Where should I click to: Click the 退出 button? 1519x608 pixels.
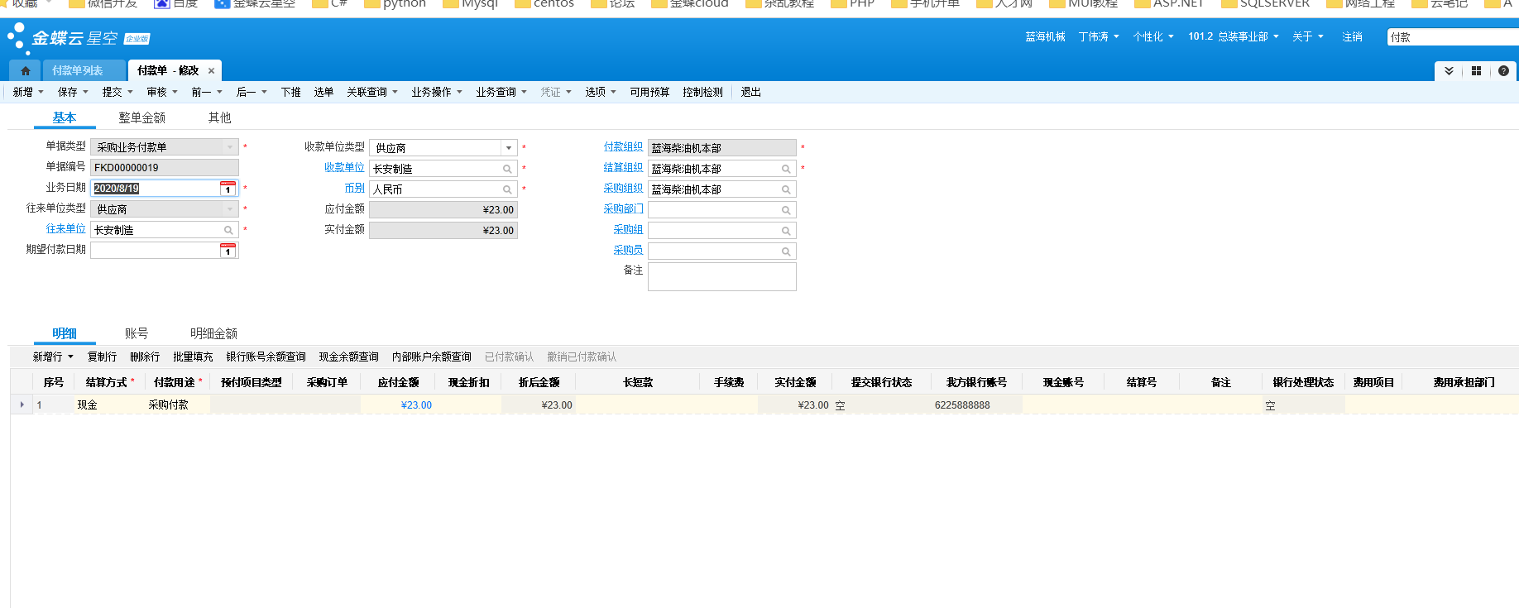(x=750, y=92)
